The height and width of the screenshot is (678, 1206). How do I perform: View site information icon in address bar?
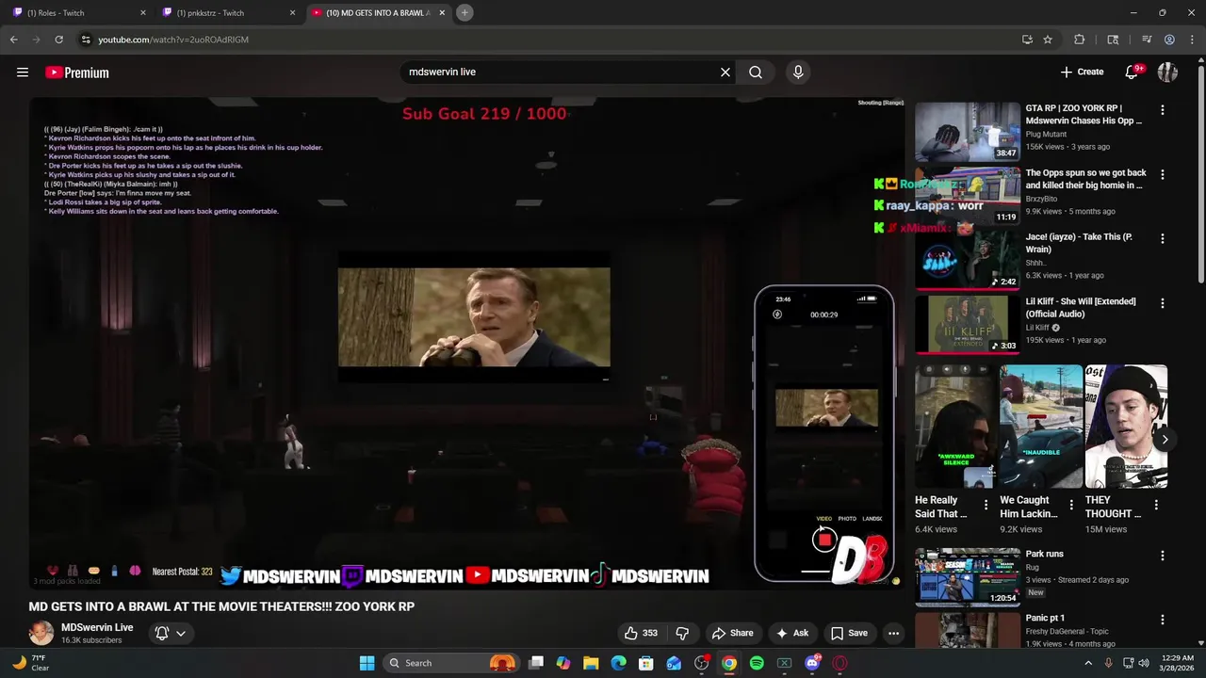86,40
